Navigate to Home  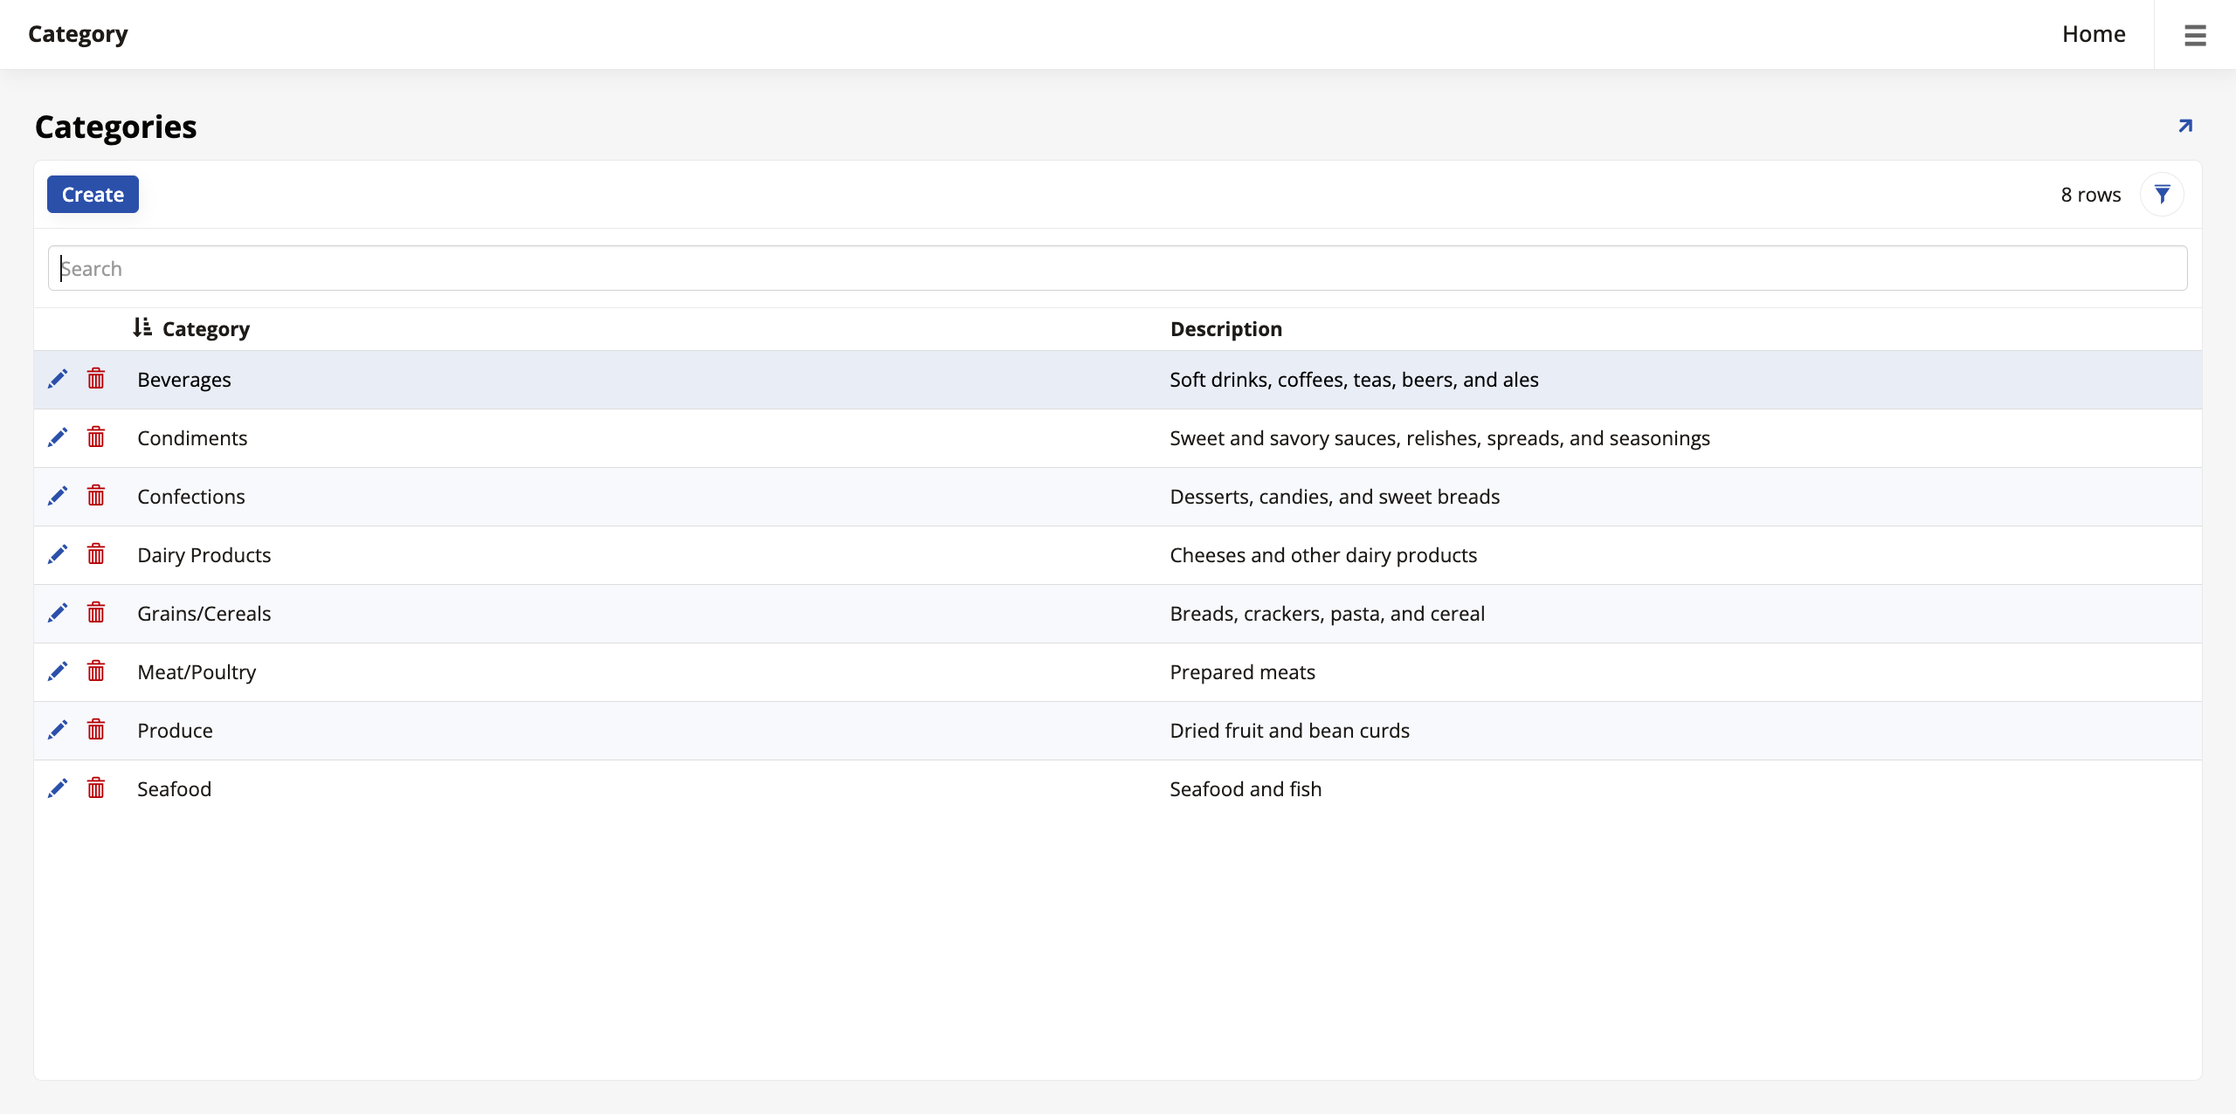coord(2094,34)
